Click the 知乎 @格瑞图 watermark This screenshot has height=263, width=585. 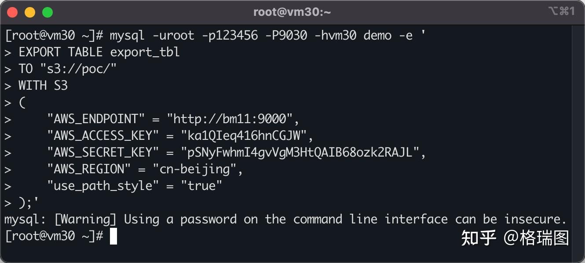click(x=515, y=238)
